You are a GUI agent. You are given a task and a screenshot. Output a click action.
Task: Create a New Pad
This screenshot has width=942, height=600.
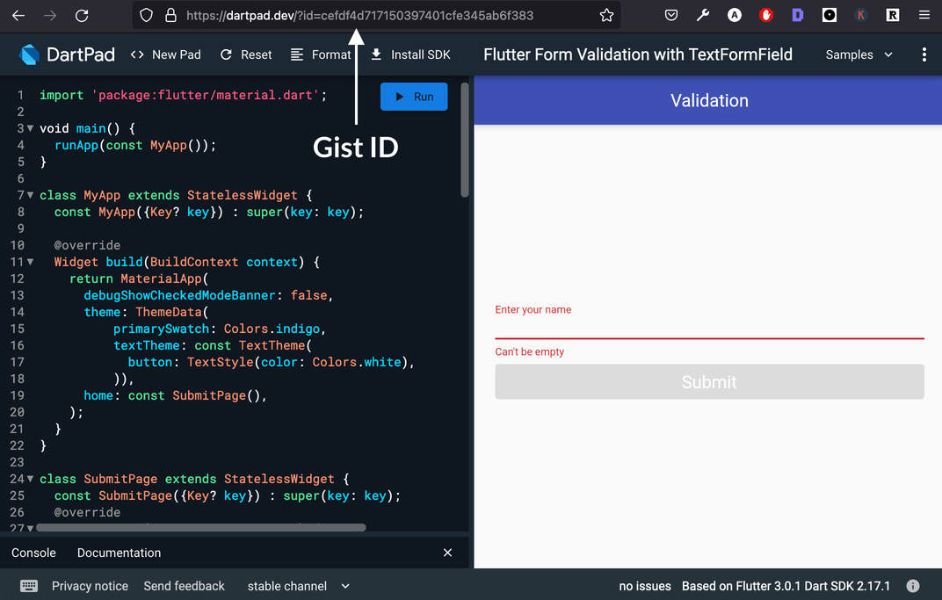166,54
